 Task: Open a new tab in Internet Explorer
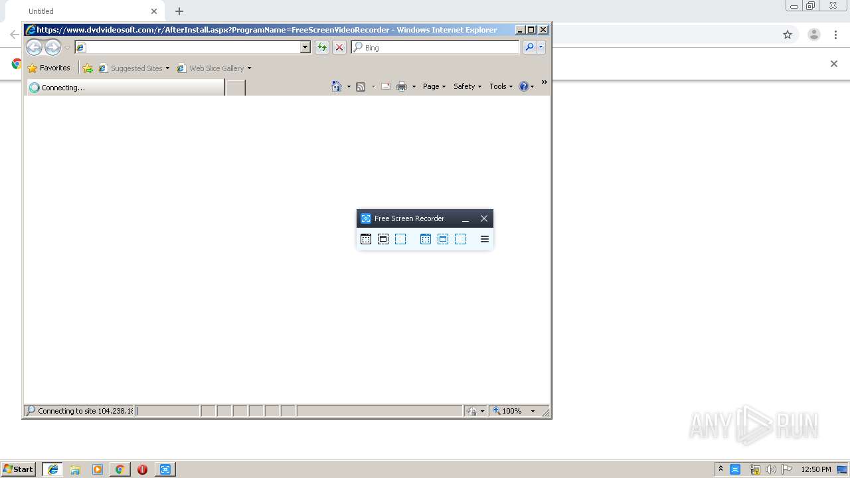point(236,87)
